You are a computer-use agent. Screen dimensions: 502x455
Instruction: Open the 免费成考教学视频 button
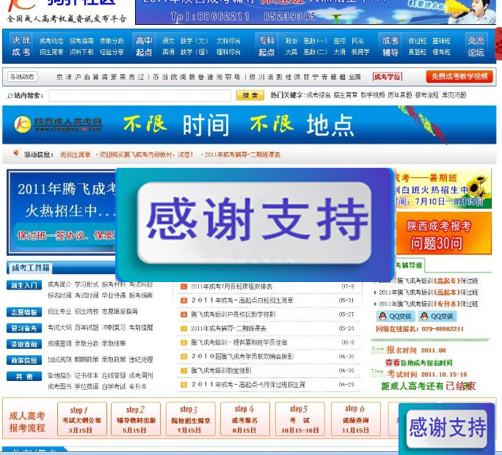(x=459, y=77)
